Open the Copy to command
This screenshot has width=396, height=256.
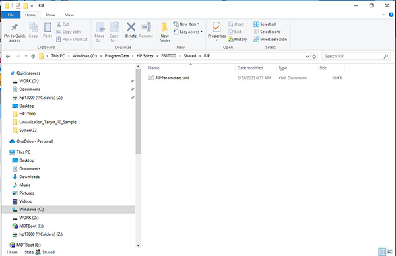tap(114, 32)
